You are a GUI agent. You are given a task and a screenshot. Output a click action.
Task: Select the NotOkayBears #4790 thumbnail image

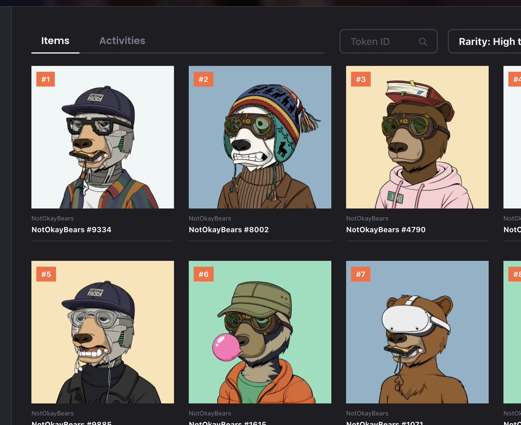pos(417,136)
